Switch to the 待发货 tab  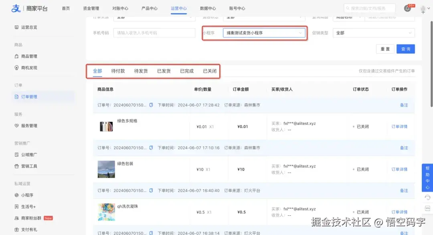pyautogui.click(x=141, y=71)
